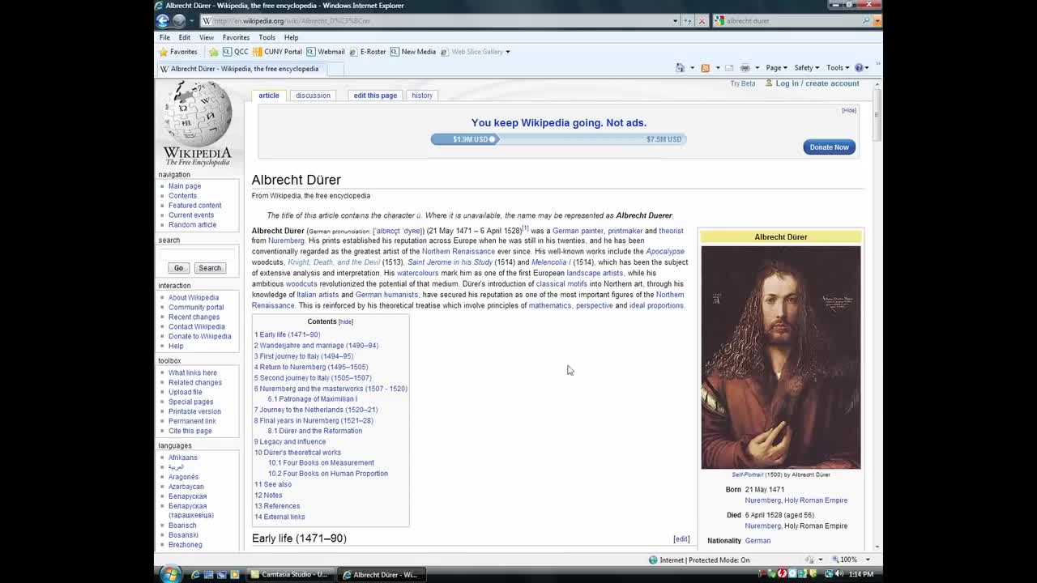Click the browser Forward arrow button
This screenshot has width=1037, height=583.
pos(179,20)
